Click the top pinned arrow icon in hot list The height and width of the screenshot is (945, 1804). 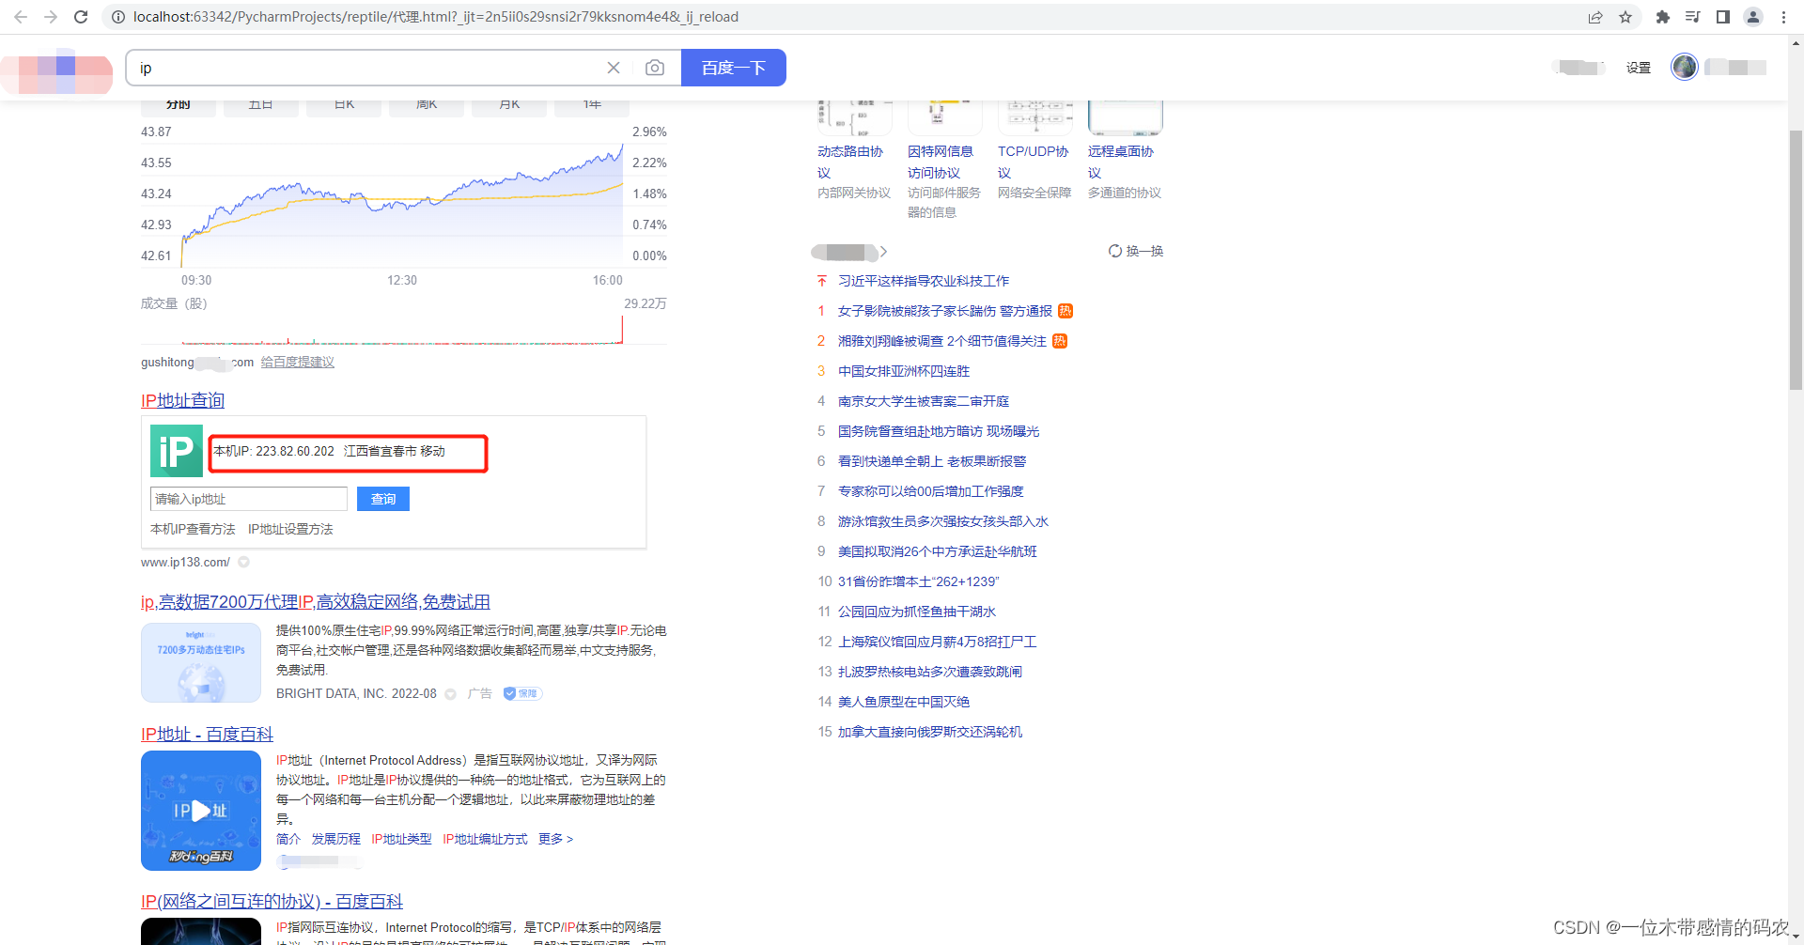tap(822, 281)
